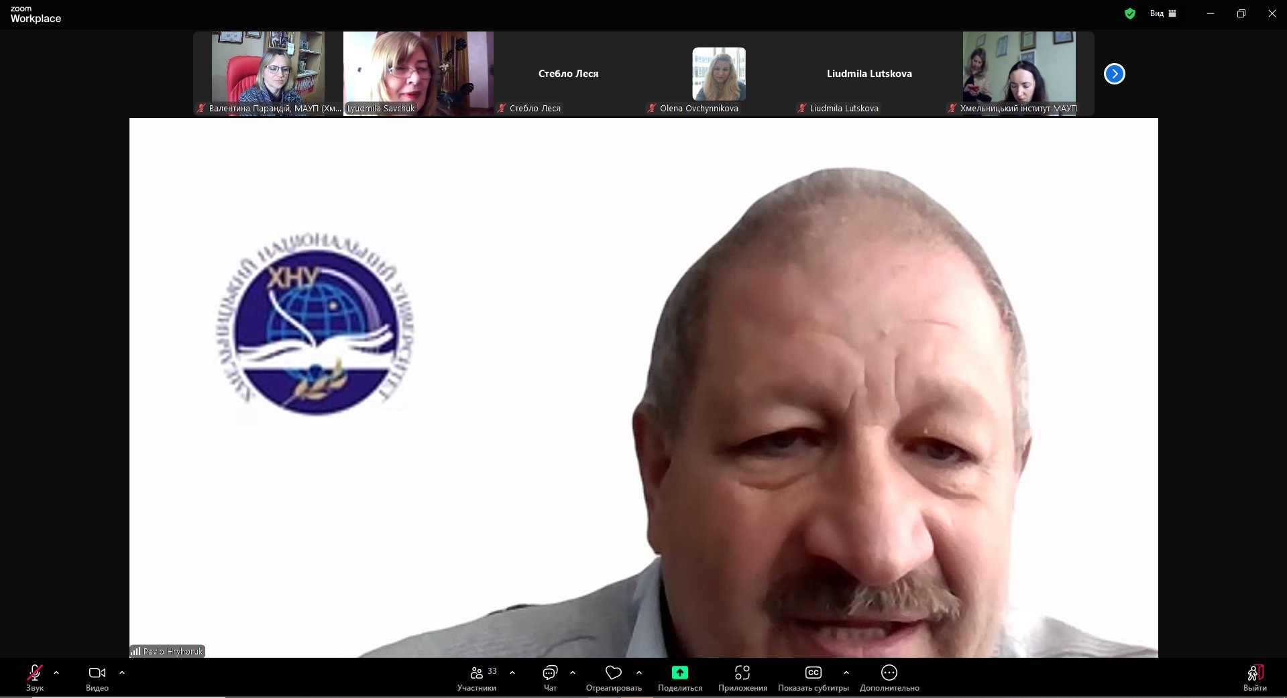Select the Стебло Леся participant tile

[x=569, y=74]
